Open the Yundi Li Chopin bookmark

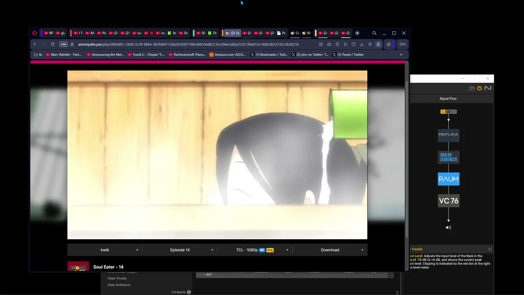point(146,54)
